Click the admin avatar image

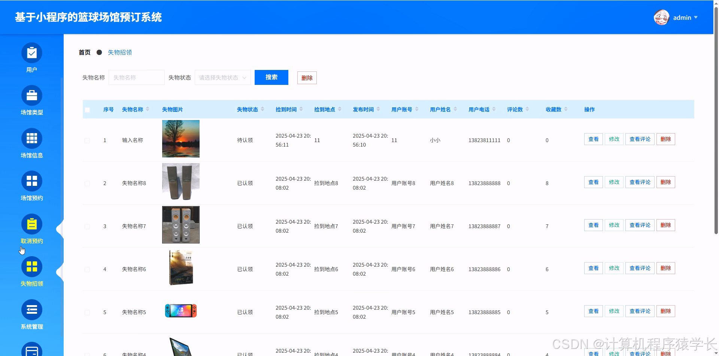[661, 17]
